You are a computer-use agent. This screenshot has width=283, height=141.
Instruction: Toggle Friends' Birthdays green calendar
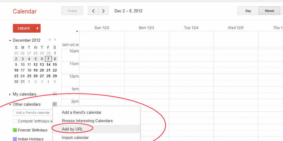[x=15, y=130]
